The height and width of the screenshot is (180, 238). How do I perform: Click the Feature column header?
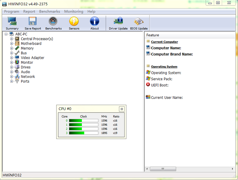coord(190,35)
